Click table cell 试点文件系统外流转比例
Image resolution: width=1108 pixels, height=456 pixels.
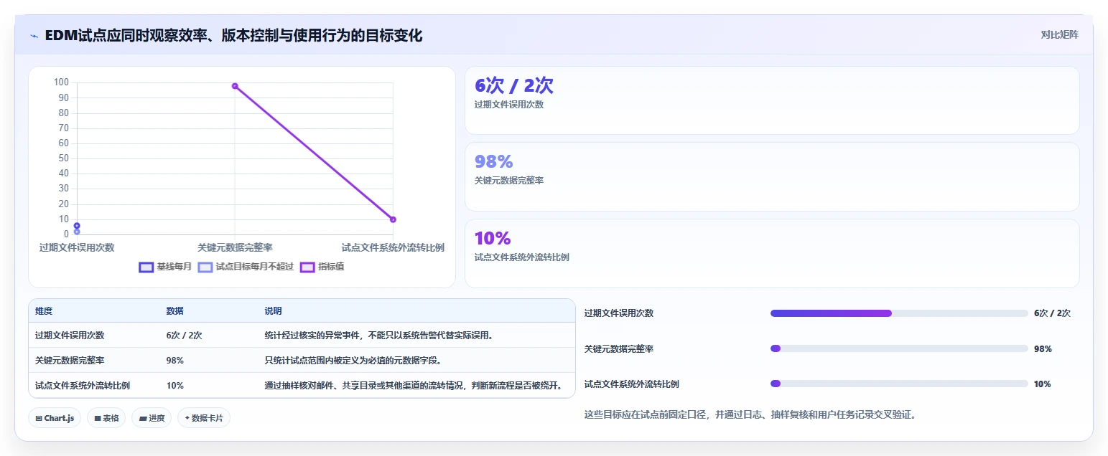(x=83, y=385)
